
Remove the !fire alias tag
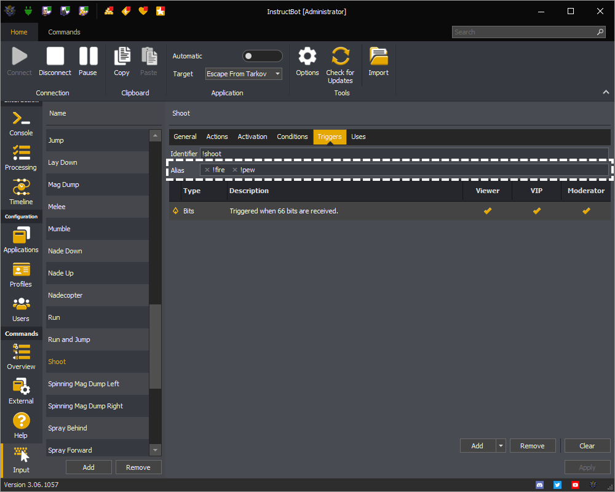pos(207,170)
